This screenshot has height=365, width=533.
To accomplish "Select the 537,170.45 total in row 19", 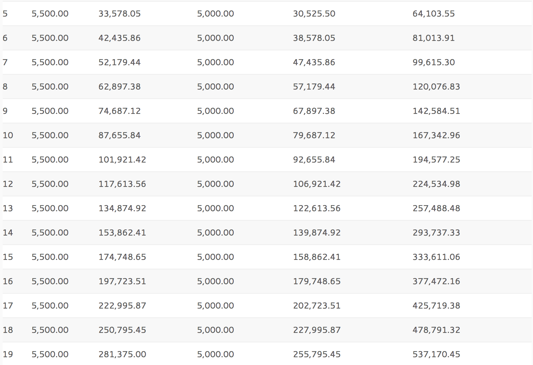I will pyautogui.click(x=436, y=354).
